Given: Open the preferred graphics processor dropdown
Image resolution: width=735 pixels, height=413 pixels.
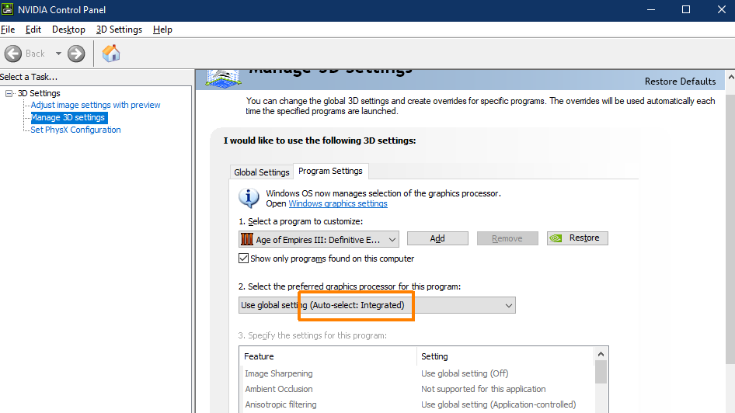Looking at the screenshot, I should pyautogui.click(x=377, y=305).
